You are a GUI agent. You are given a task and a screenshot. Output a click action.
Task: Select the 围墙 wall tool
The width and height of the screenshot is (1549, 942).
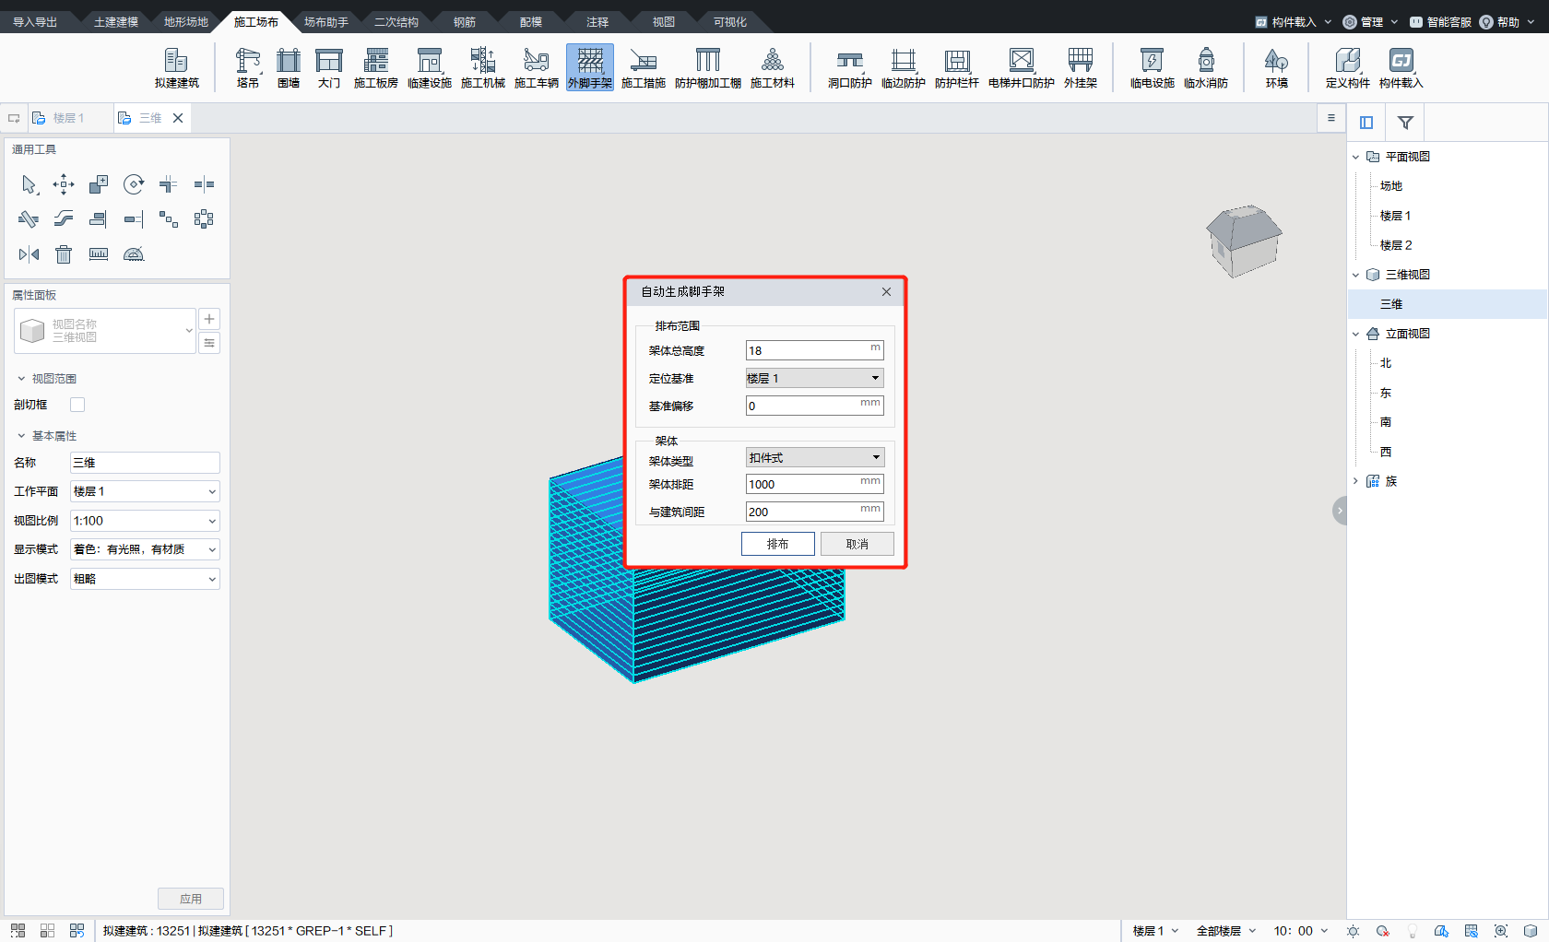coord(289,68)
